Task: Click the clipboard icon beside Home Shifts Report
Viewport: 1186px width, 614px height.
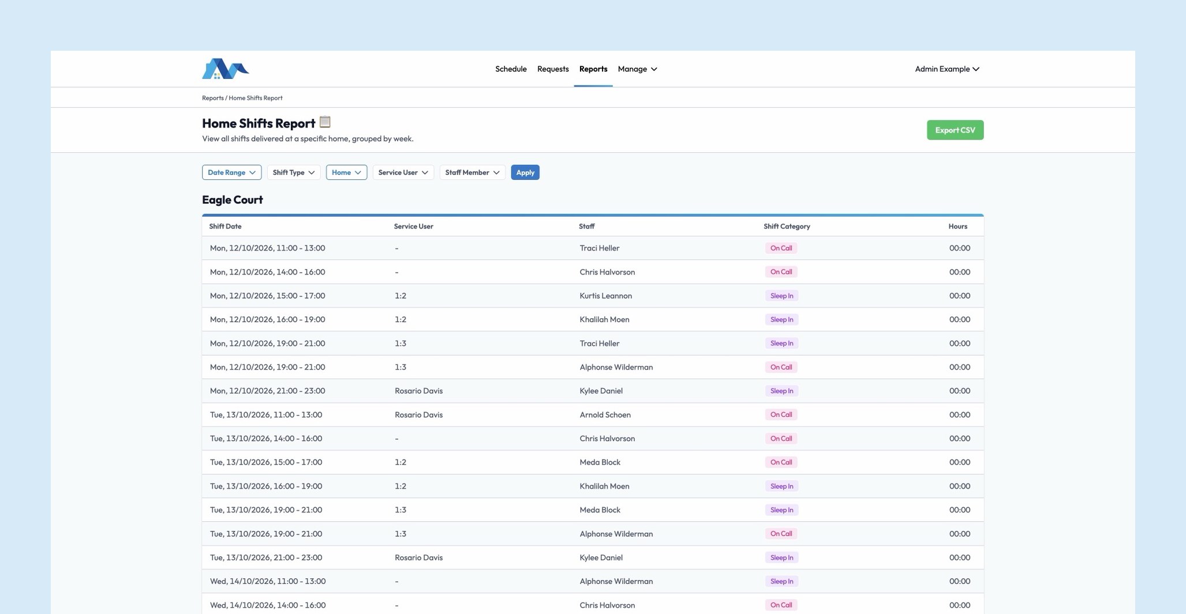Action: click(325, 122)
